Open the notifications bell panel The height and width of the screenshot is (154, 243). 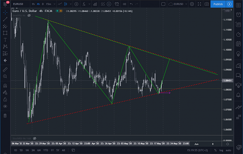point(238,95)
